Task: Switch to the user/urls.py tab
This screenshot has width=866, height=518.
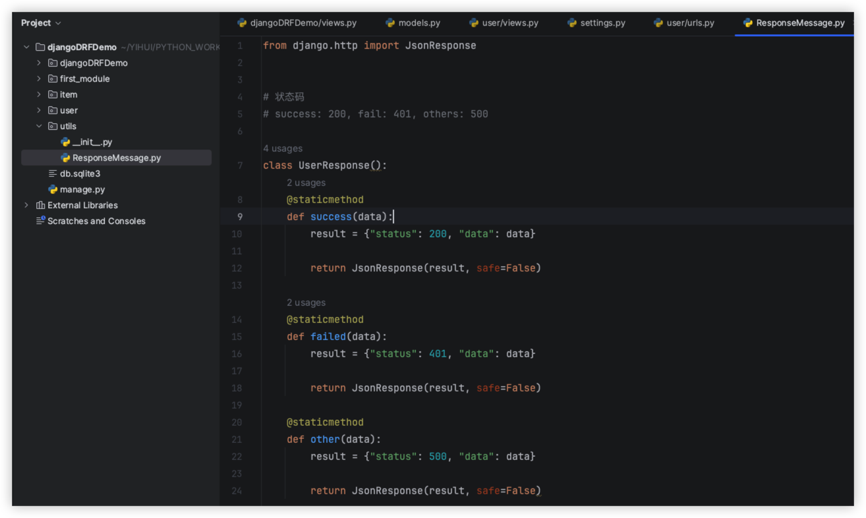Action: click(690, 23)
